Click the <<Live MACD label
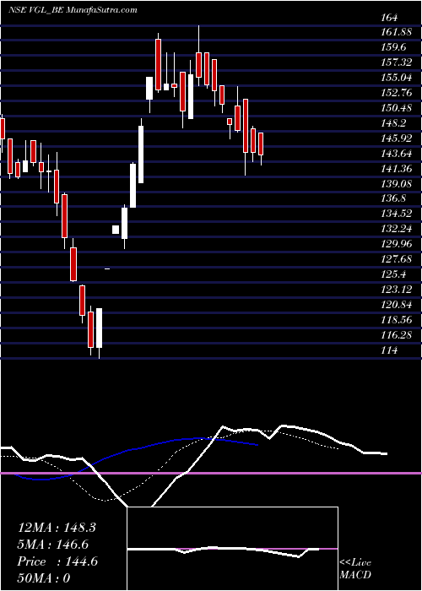This screenshot has width=422, height=591. point(355,569)
